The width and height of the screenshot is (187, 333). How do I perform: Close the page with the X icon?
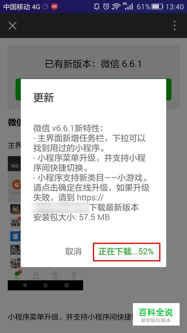point(12,26)
